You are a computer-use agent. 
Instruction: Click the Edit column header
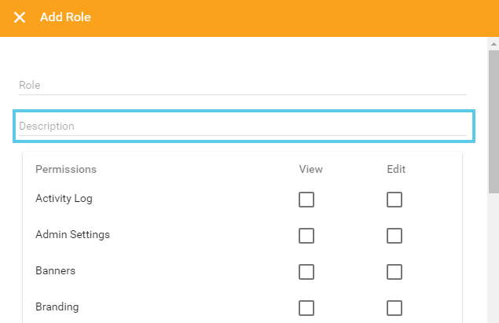[x=396, y=169]
